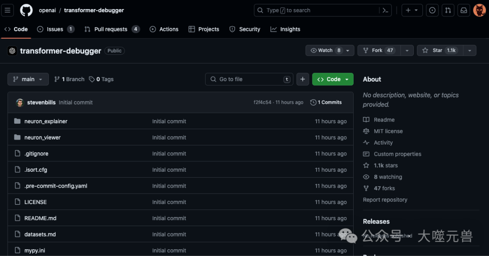Click transformer-debugger link in the breadcrumb
The image size is (489, 256).
click(x=94, y=10)
